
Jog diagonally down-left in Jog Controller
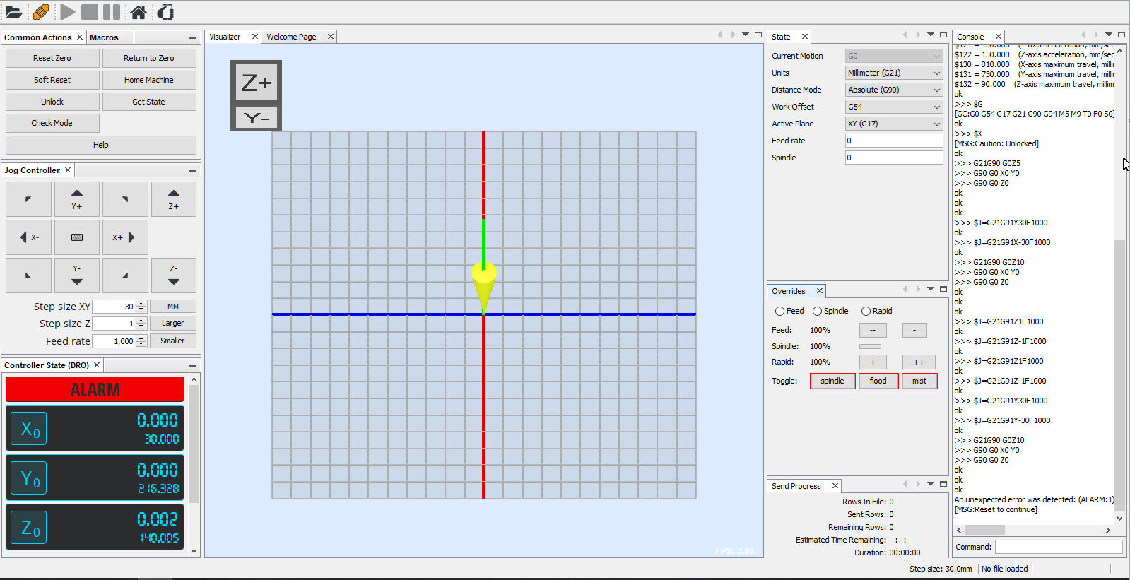tap(28, 276)
